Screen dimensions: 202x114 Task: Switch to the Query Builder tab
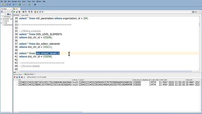[25, 15]
